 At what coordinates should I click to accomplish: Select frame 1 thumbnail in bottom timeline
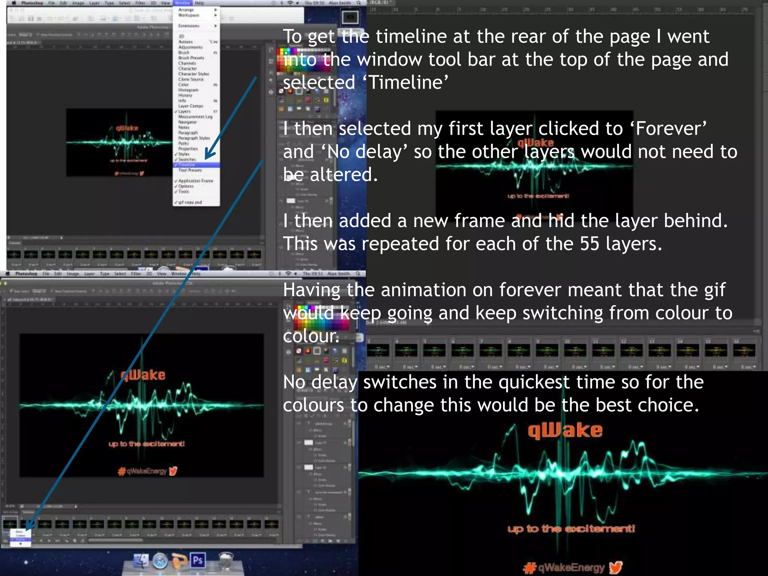[x=10, y=524]
